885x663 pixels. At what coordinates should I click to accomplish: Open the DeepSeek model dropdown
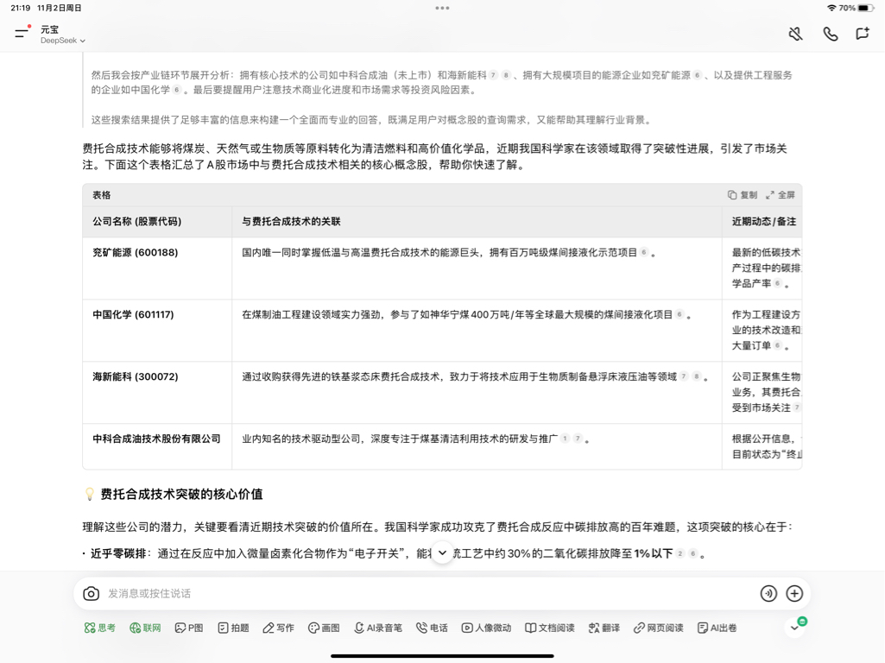tap(63, 41)
